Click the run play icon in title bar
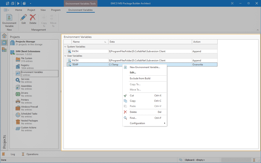 18,3
